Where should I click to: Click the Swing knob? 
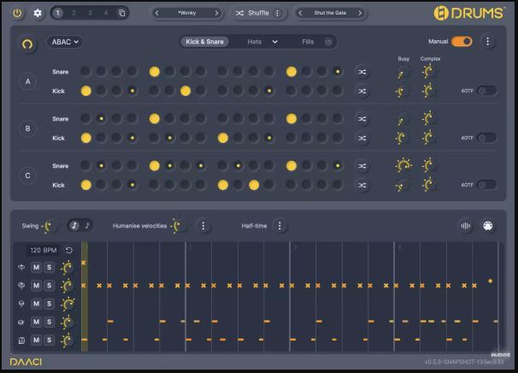(x=51, y=226)
